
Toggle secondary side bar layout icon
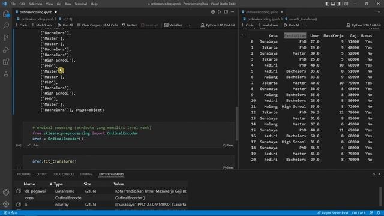coord(338,4)
